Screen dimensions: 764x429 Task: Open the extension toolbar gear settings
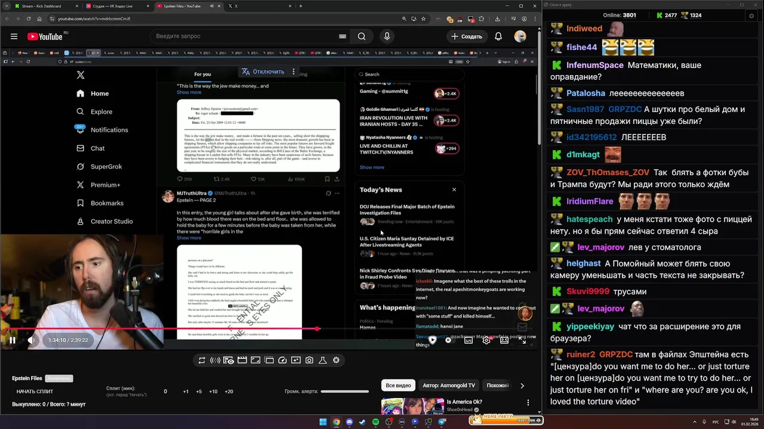[336, 360]
